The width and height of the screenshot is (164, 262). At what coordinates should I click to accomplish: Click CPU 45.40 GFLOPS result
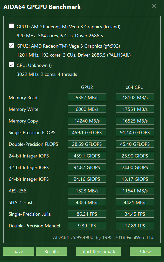point(135,144)
